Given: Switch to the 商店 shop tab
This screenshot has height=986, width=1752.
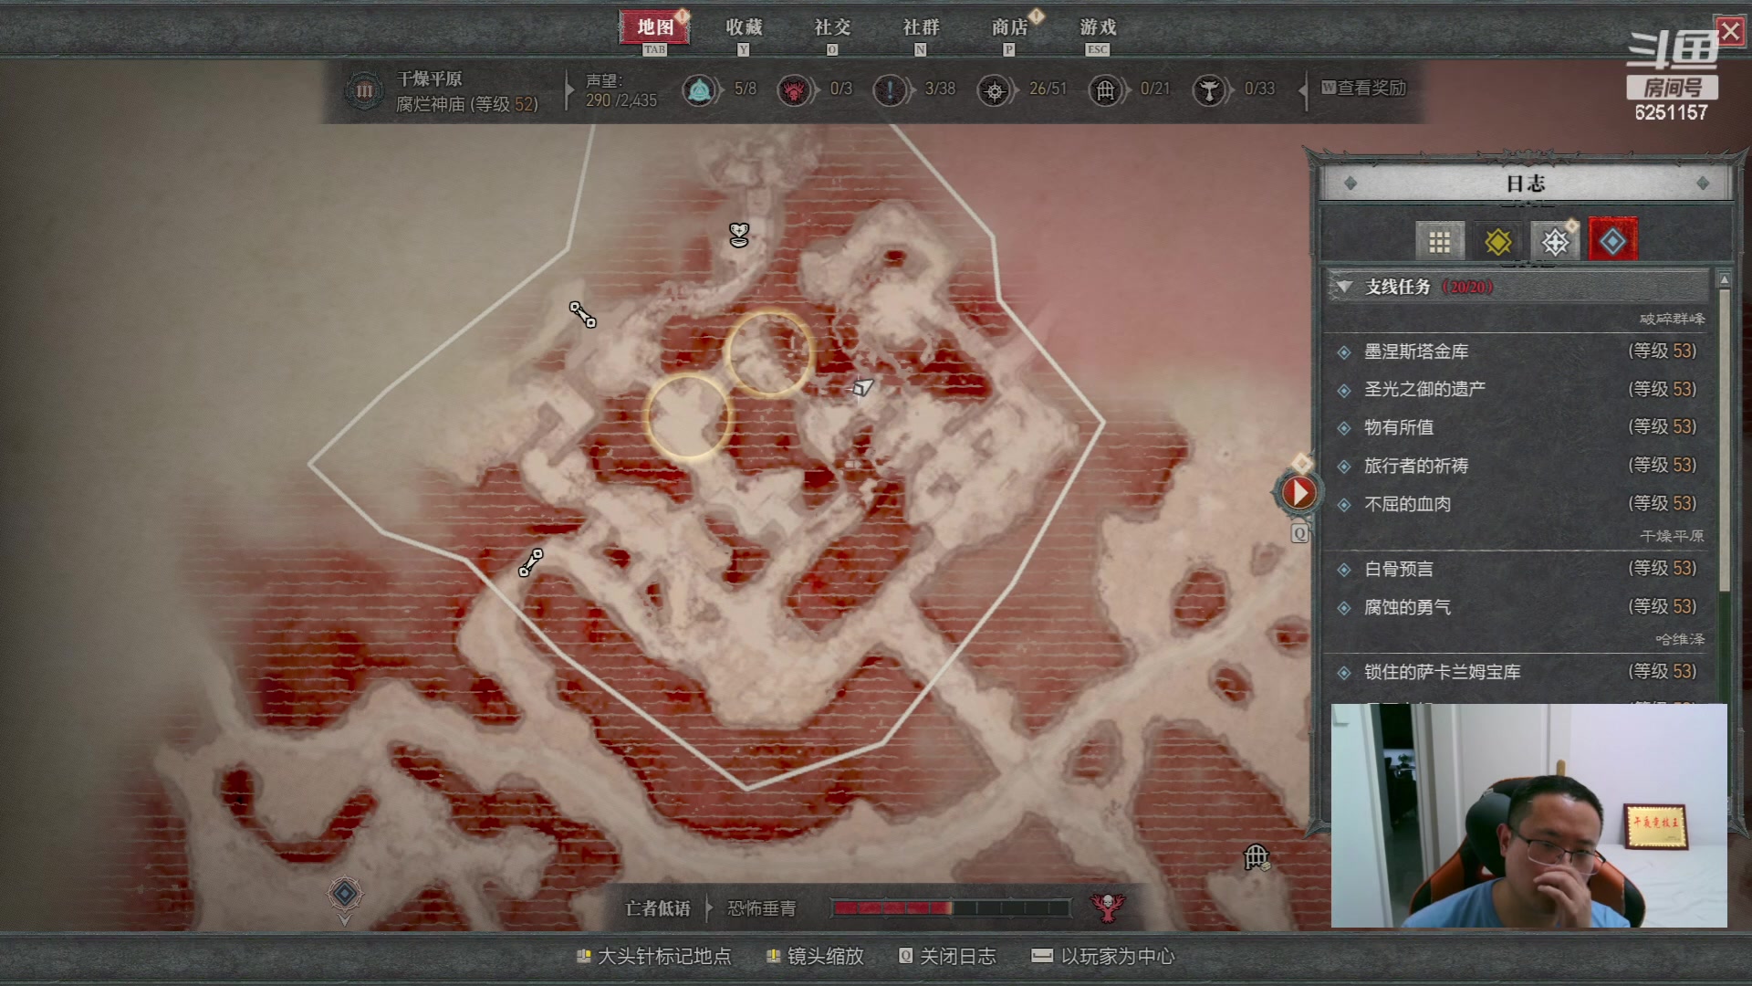Looking at the screenshot, I should (1009, 27).
